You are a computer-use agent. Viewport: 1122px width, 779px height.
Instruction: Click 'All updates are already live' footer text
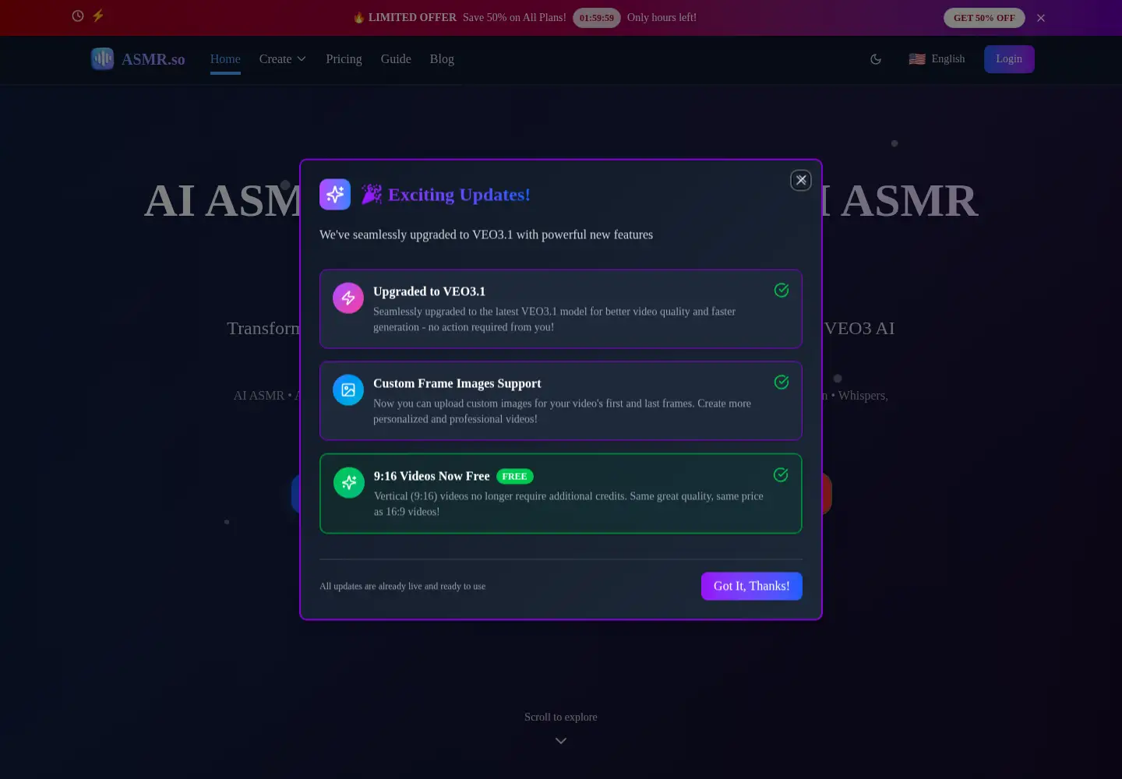tap(403, 587)
